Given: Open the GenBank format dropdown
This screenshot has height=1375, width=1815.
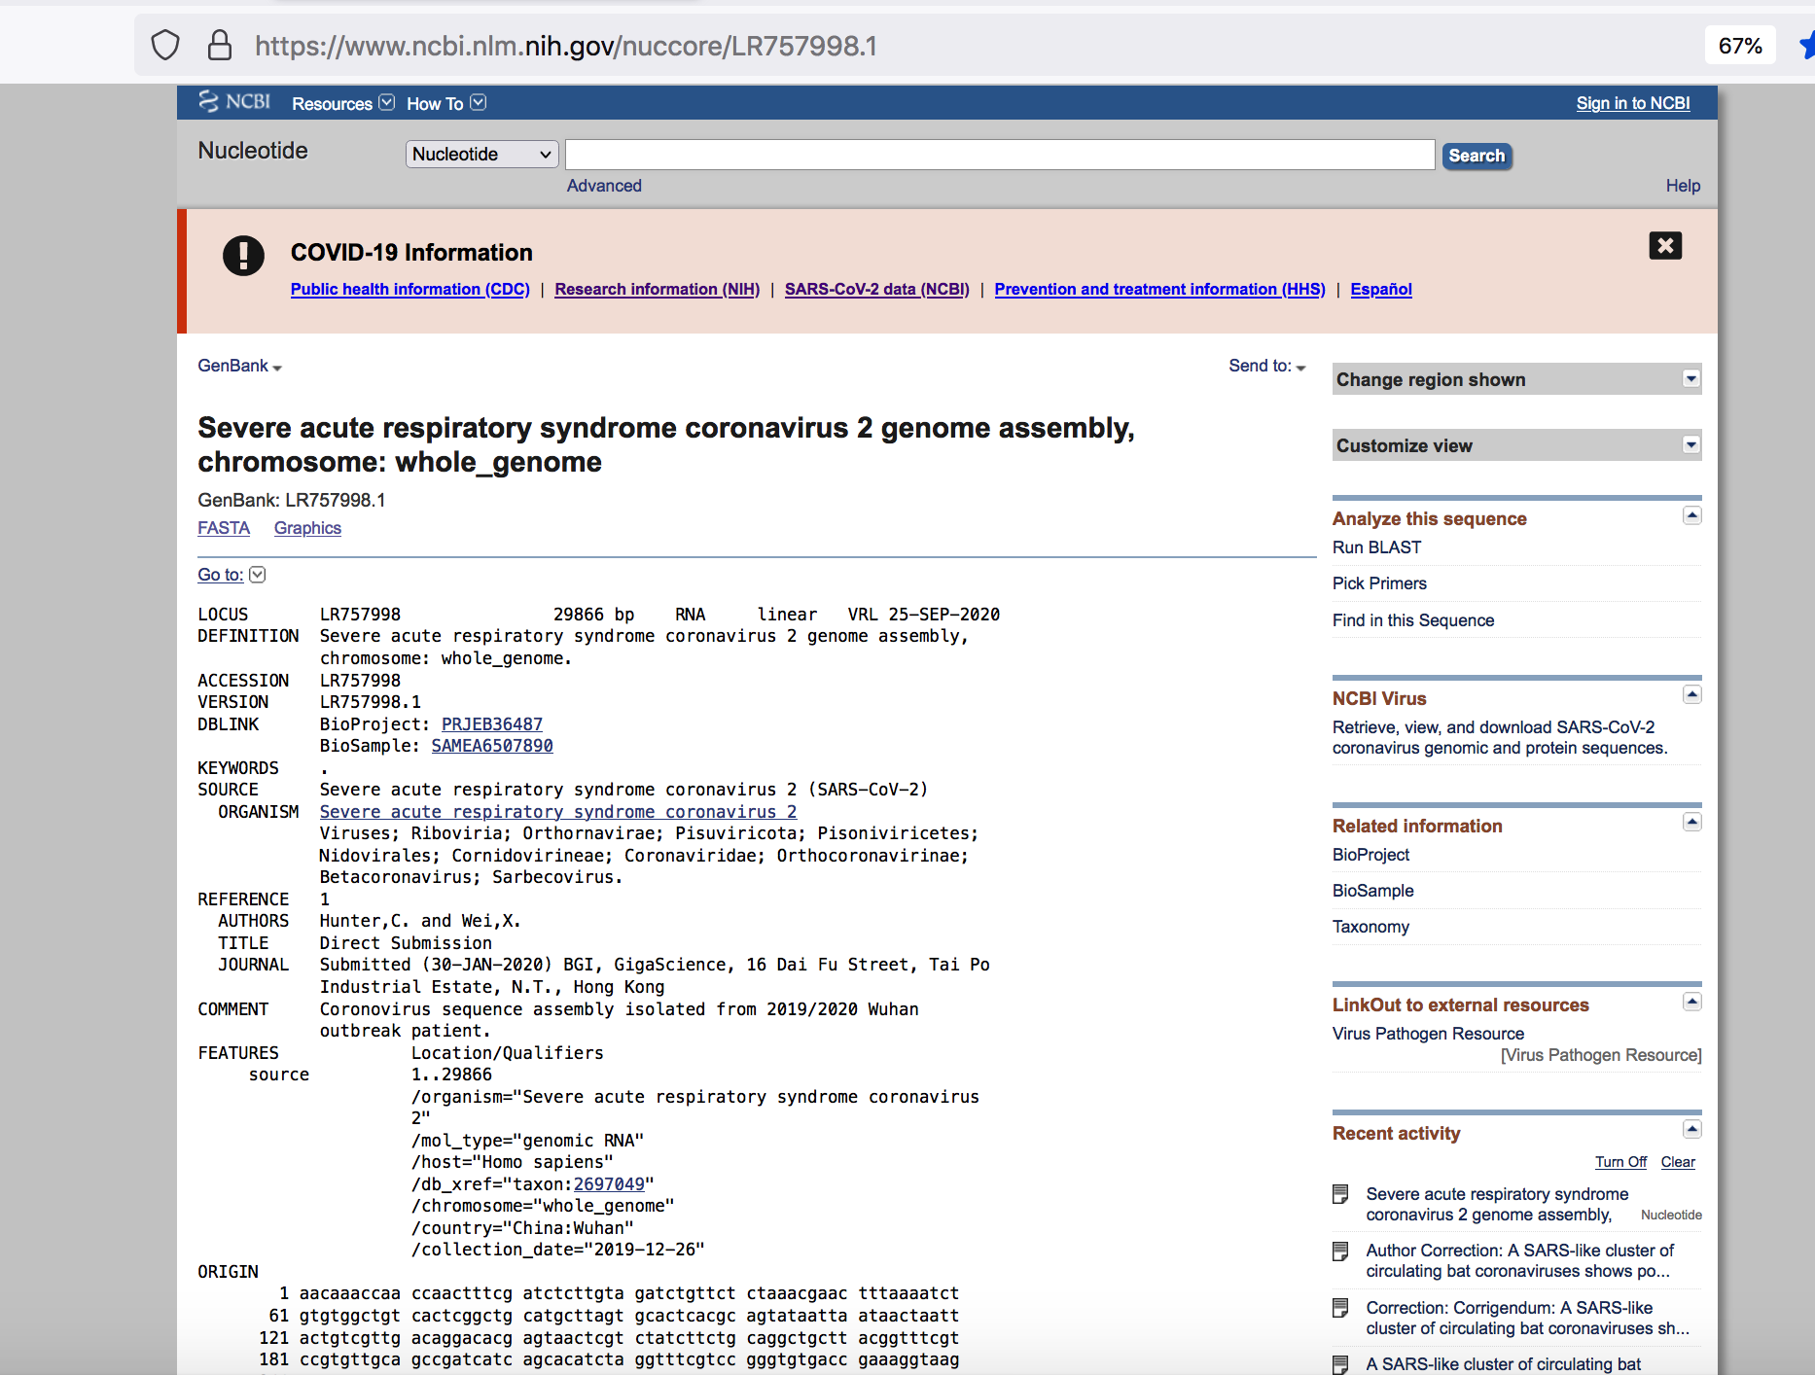Looking at the screenshot, I should (239, 366).
